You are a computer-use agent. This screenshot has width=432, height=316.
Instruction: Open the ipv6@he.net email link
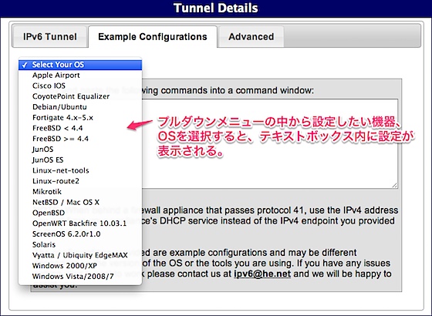coord(262,274)
